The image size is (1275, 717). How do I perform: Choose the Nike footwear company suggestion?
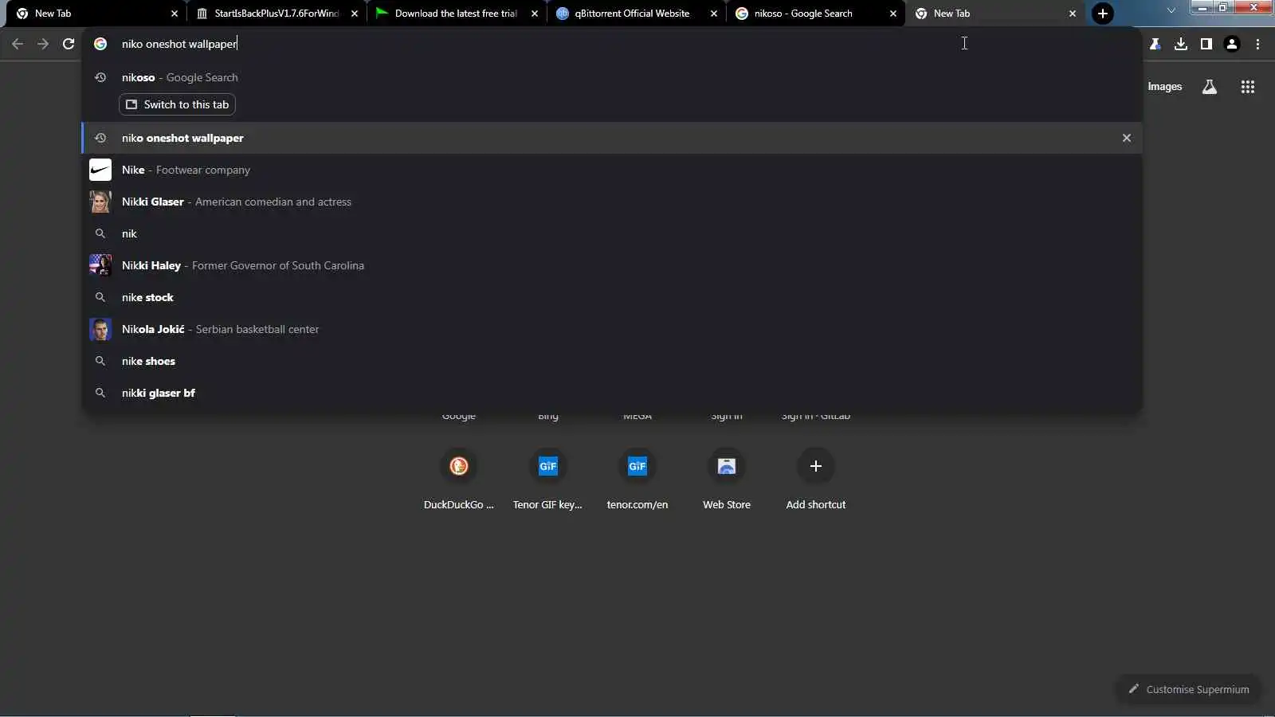612,170
